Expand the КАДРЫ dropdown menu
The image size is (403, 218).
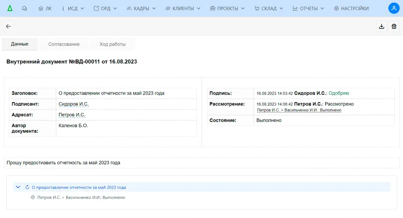coord(141,9)
